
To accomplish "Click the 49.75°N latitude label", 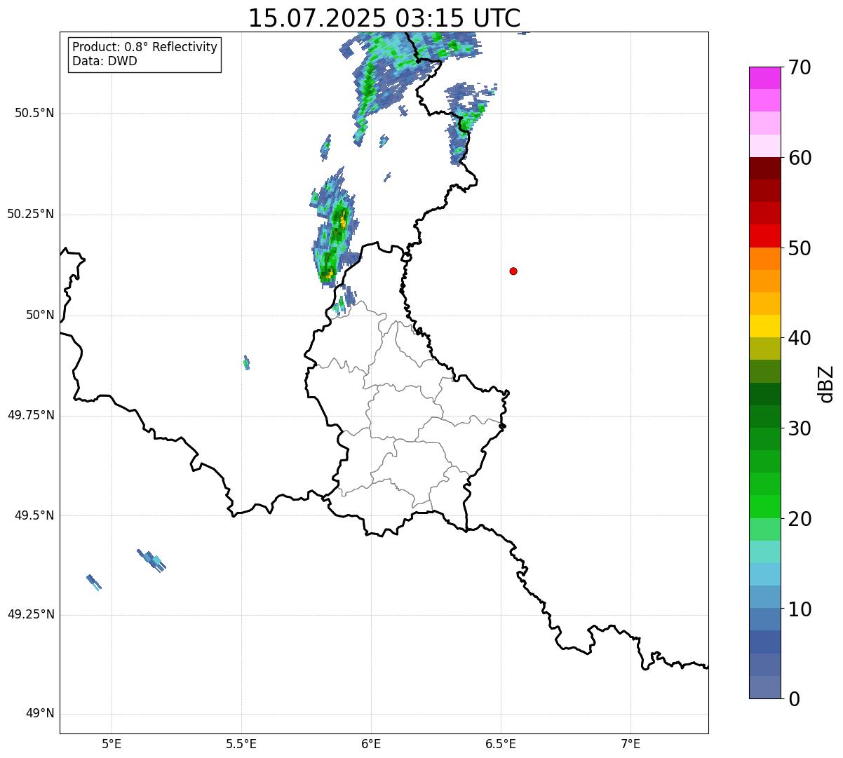I will [x=30, y=415].
